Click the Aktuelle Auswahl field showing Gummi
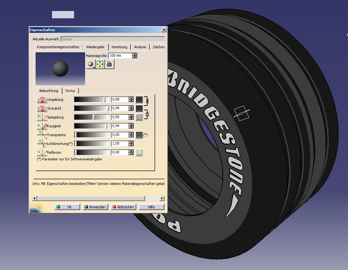Image resolution: width=348 pixels, height=270 pixels. [x=113, y=39]
